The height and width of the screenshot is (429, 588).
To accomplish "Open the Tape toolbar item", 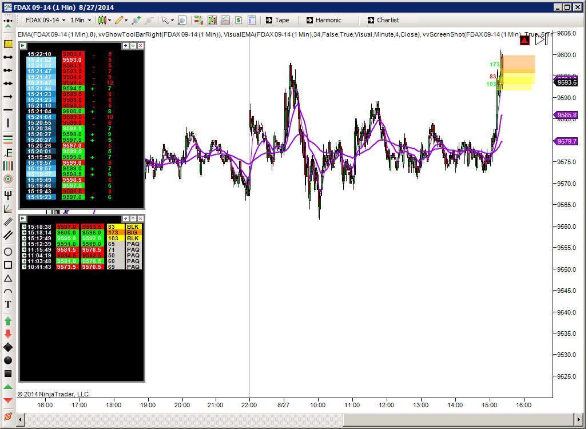I will (277, 20).
